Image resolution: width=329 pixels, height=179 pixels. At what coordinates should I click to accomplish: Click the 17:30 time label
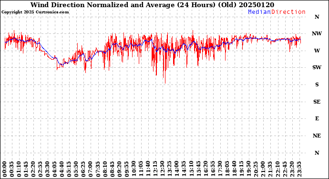coord(220,169)
